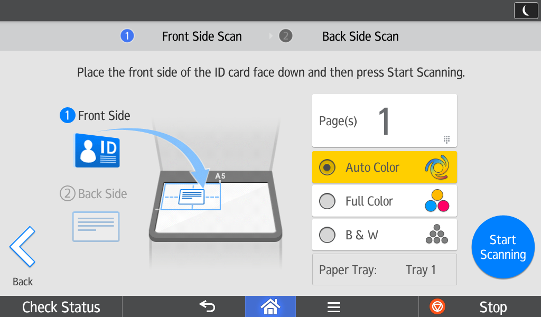Tap the blue Front Side ID card icon
Image resolution: width=541 pixels, height=317 pixels.
(97, 150)
